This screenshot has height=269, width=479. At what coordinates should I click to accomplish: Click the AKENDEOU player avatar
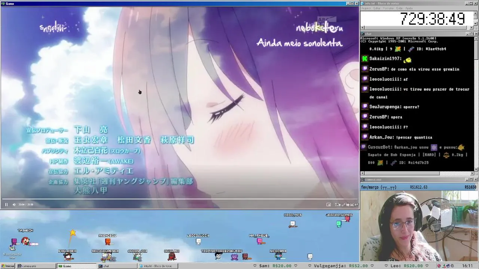pos(108,242)
